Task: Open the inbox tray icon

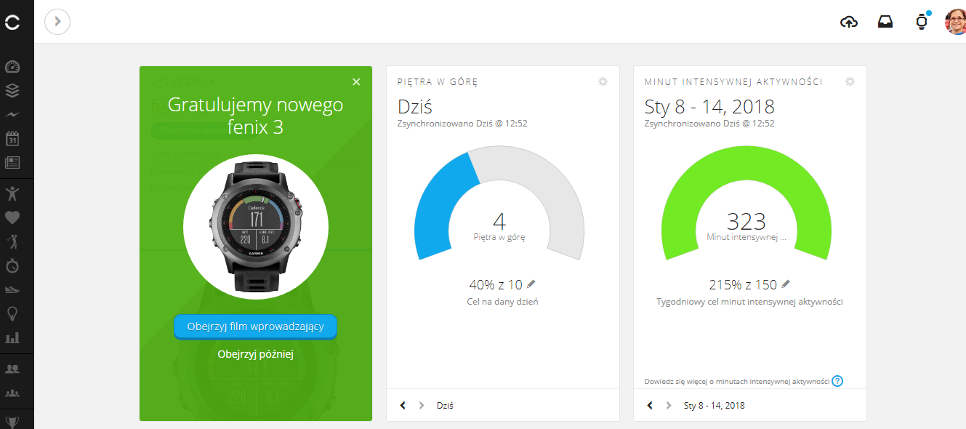Action: point(885,22)
